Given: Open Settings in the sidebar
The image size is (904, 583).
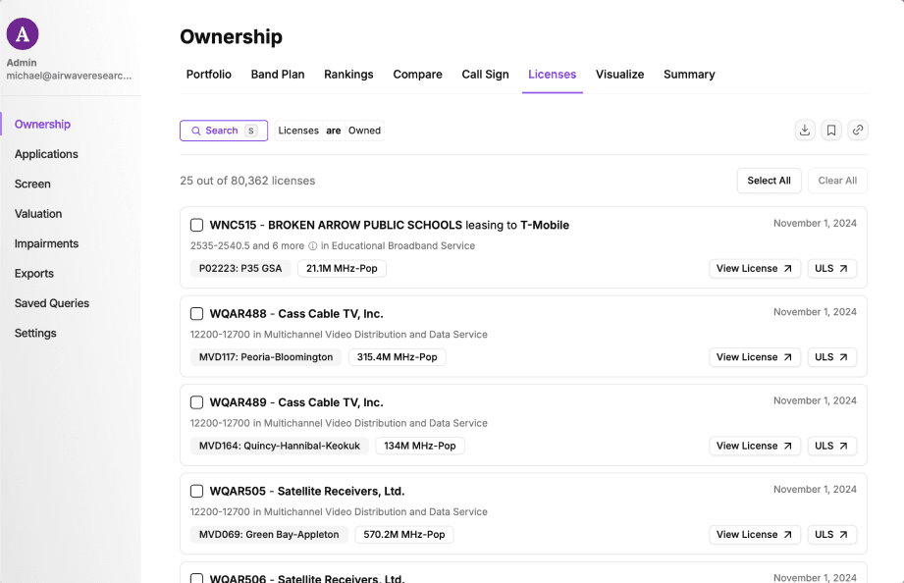Looking at the screenshot, I should tap(35, 334).
